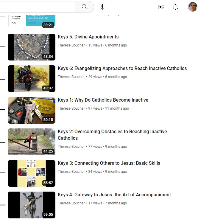This screenshot has height=219, width=201.
Task: Click inside the search input field
Action: pyautogui.click(x=38, y=7)
